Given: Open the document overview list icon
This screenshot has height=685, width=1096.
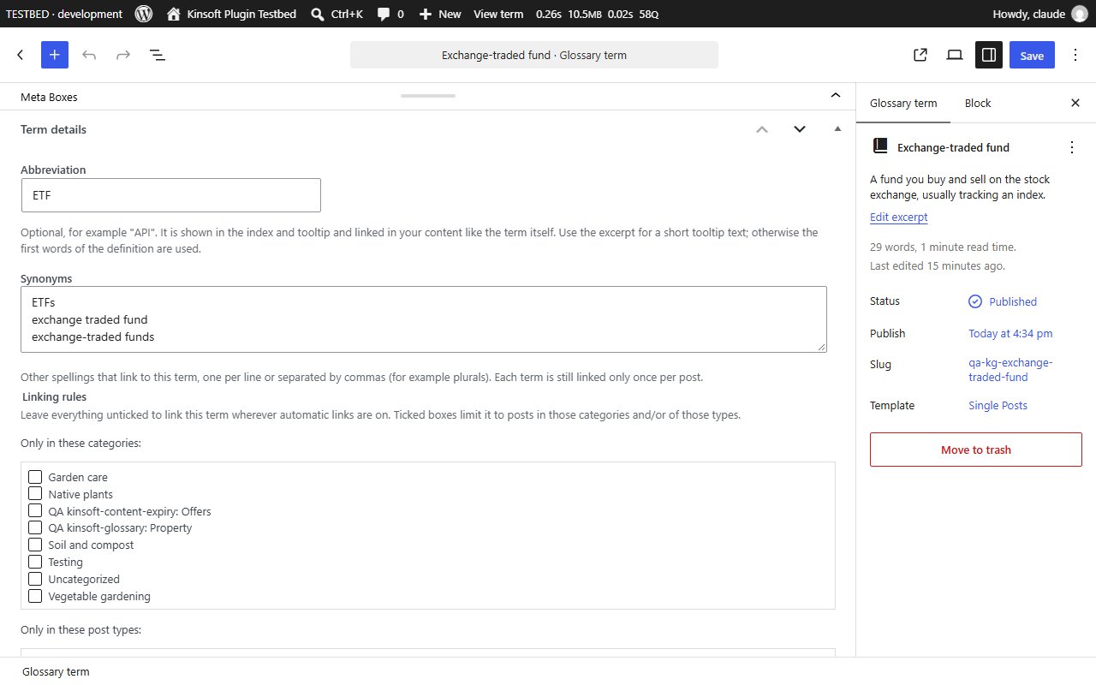Looking at the screenshot, I should [x=158, y=55].
